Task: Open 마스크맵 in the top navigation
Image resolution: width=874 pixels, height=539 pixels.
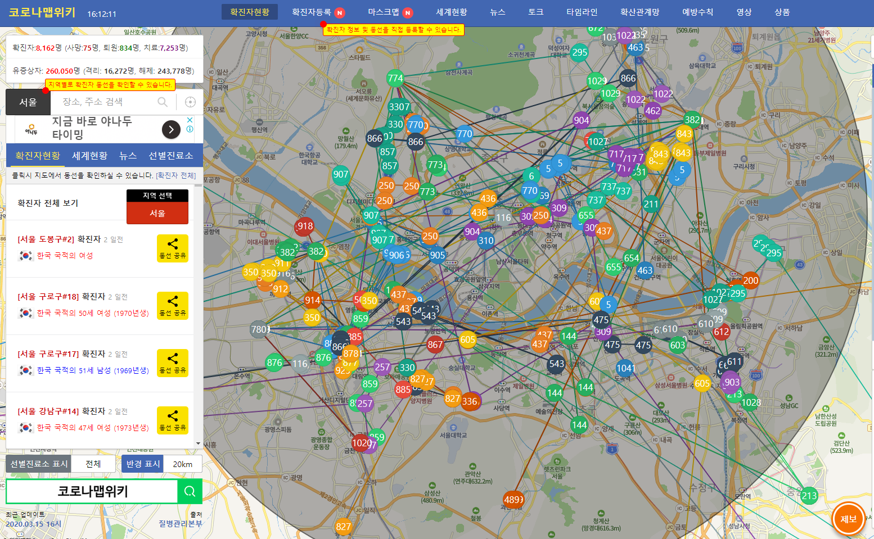Action: pos(384,12)
